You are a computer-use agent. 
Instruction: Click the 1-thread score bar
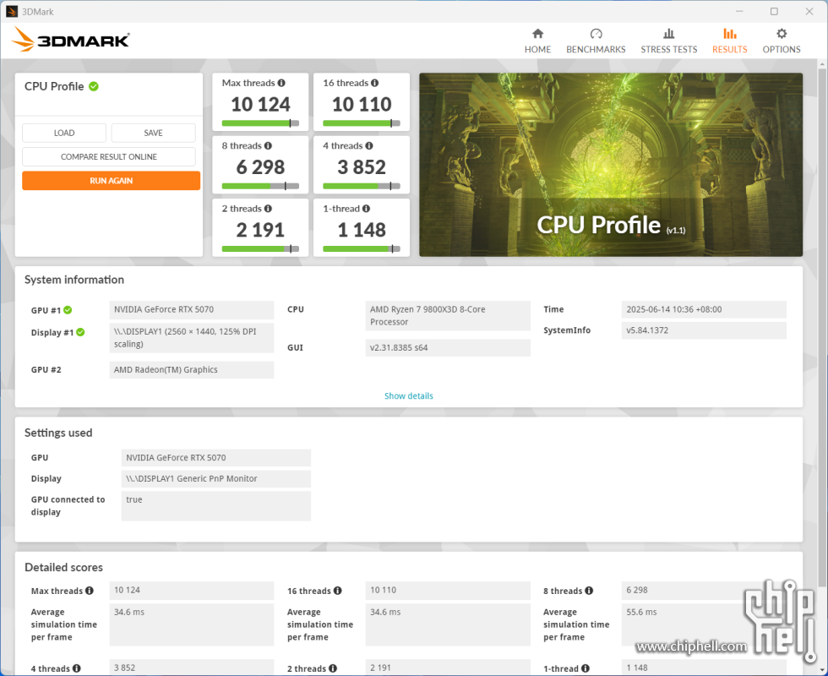click(x=362, y=249)
